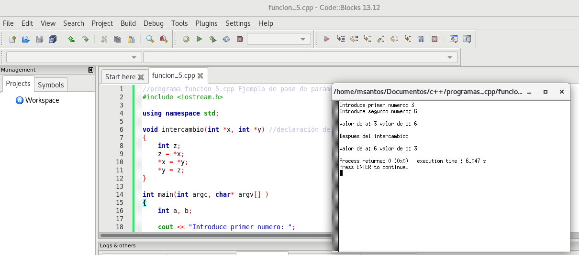Image resolution: width=579 pixels, height=255 pixels.
Task: Open Find with the magnifier icon
Action: coord(150,39)
